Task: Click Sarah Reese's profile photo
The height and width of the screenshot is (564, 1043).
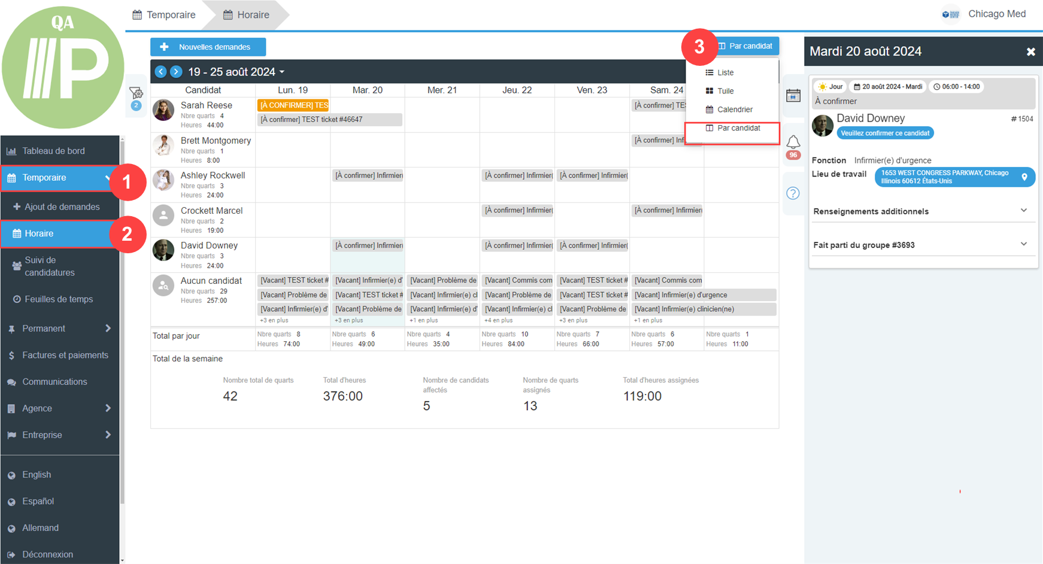Action: click(x=163, y=111)
